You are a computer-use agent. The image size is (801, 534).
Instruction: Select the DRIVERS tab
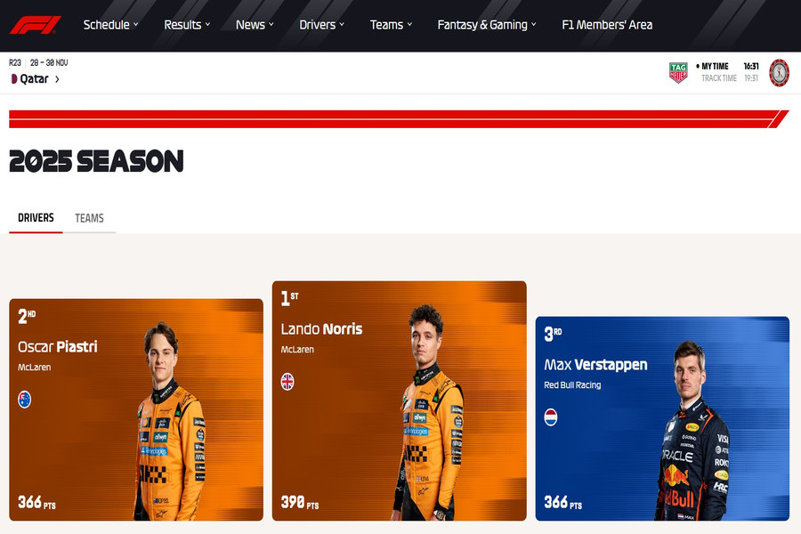click(36, 218)
